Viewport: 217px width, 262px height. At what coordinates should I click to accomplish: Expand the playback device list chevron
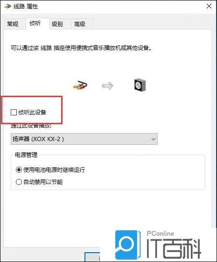[x=153, y=139]
